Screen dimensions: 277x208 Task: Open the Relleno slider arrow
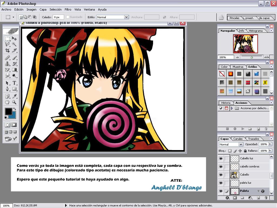tap(270, 151)
